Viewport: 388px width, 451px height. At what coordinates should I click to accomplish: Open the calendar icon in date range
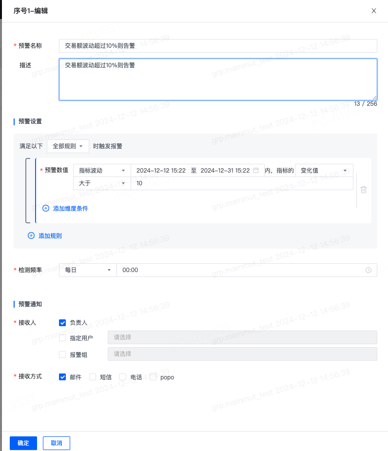click(x=256, y=170)
